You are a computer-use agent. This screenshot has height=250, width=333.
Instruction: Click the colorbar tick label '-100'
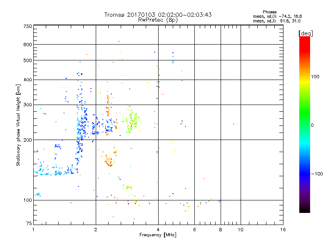click(x=317, y=174)
